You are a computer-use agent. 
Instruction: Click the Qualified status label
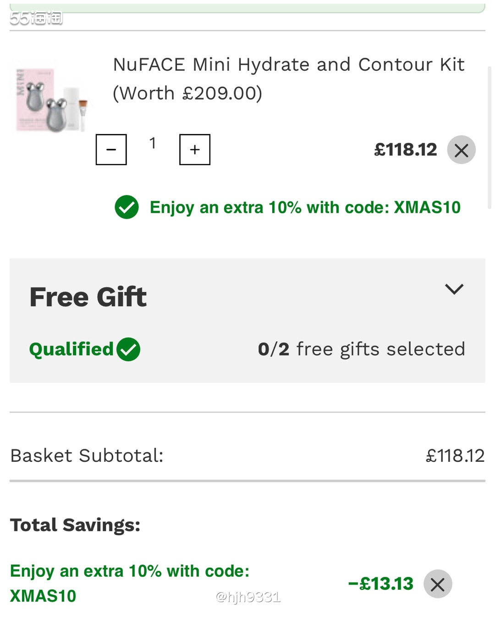point(71,349)
